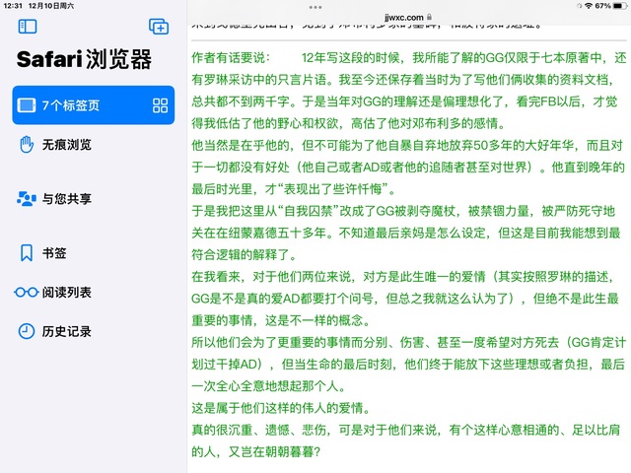The width and height of the screenshot is (631, 473).
Task: Click the line starting 于是我把这里从
Action: (403, 210)
